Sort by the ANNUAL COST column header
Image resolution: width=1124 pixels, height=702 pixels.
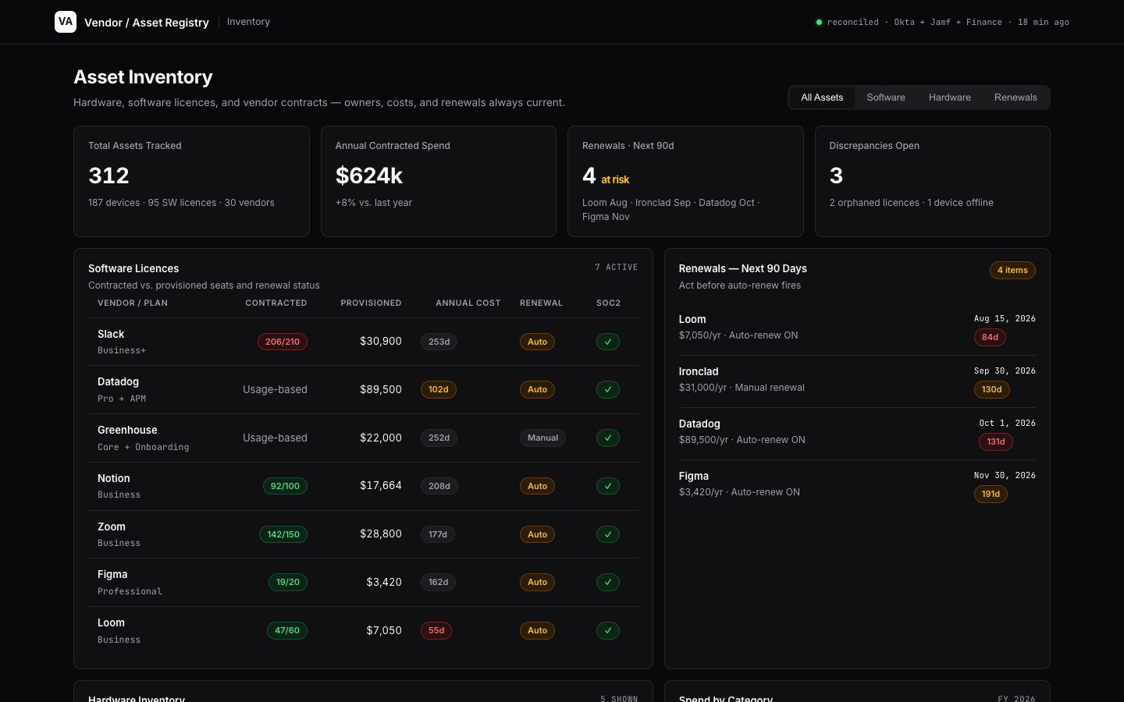click(468, 303)
